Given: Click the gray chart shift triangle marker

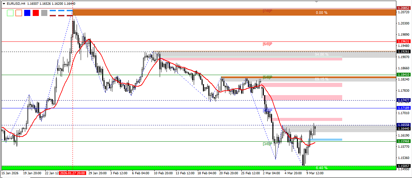Looking at the screenshot, I should (316, 2).
